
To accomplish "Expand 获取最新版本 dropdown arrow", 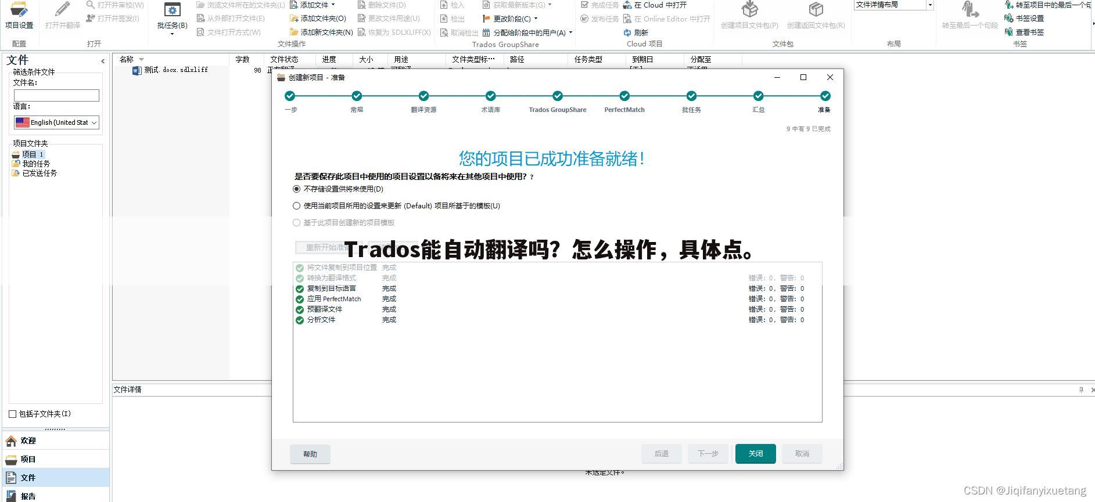I will point(550,5).
